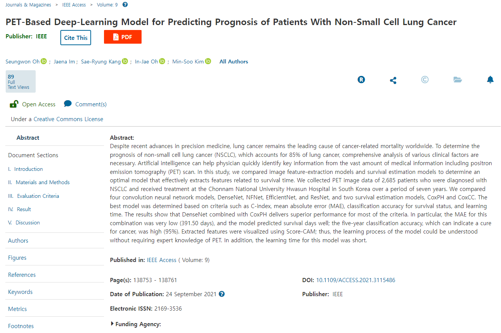This screenshot has height=333, width=501.
Task: Click the copyright permissions icon
Action: pyautogui.click(x=425, y=80)
